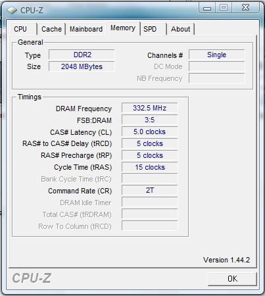Go to the About tab
The height and width of the screenshot is (296, 265).
tap(181, 29)
